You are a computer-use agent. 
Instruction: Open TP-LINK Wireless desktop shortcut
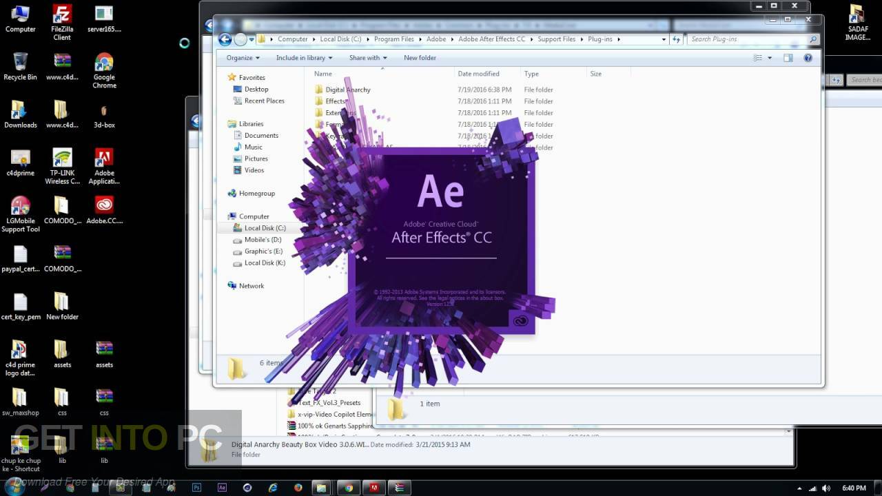(x=62, y=167)
